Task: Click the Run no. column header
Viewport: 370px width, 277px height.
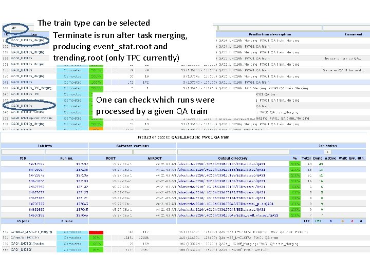Action: tap(67, 159)
